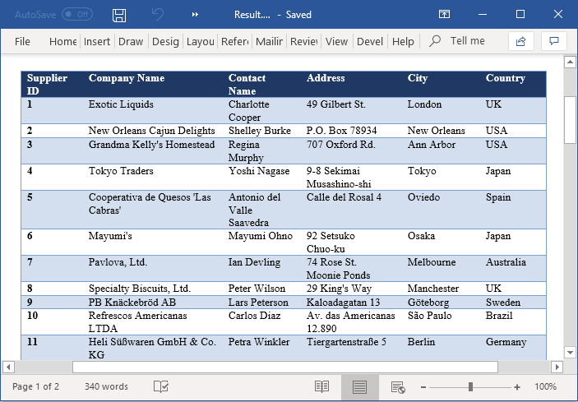
Task: Open the Comments icon button
Action: click(554, 41)
